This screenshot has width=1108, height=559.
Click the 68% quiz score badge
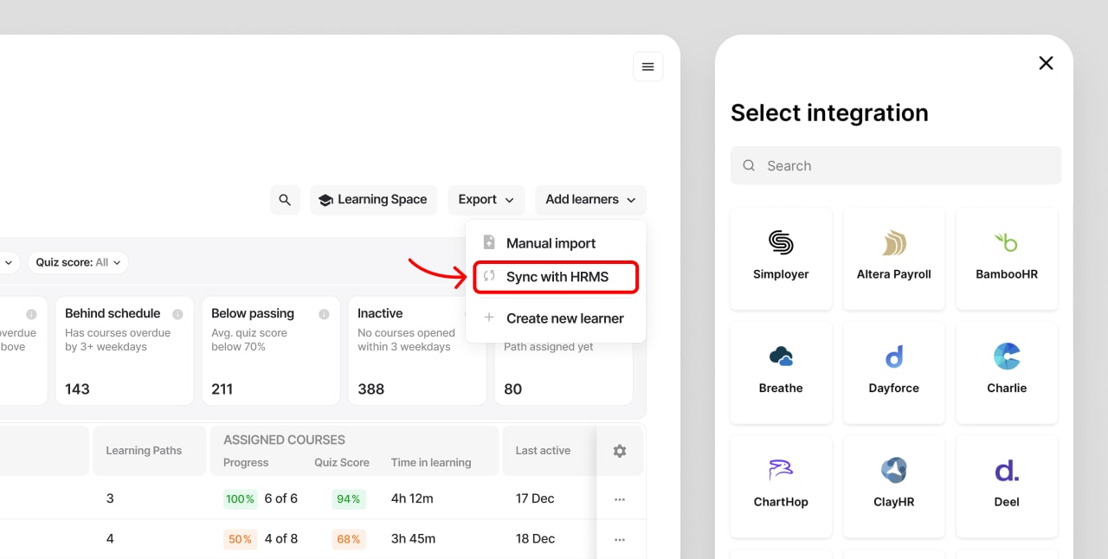tap(349, 539)
